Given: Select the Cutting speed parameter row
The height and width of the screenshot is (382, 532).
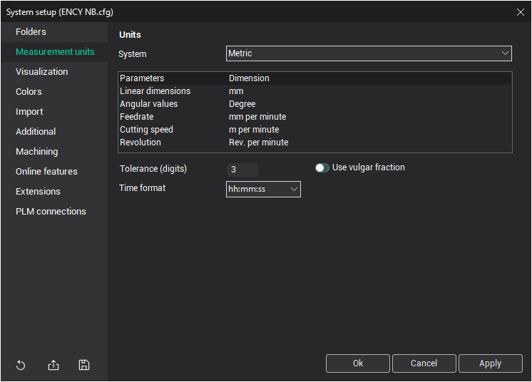Looking at the screenshot, I should (314, 130).
